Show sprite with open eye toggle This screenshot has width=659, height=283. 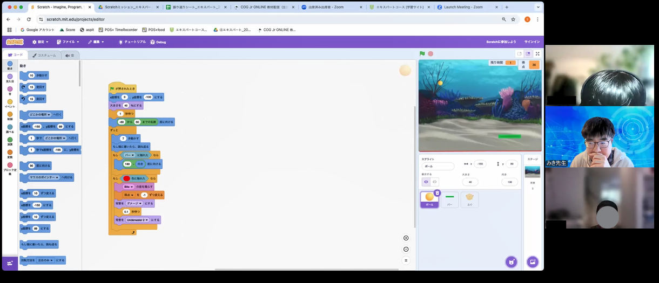pos(426,182)
